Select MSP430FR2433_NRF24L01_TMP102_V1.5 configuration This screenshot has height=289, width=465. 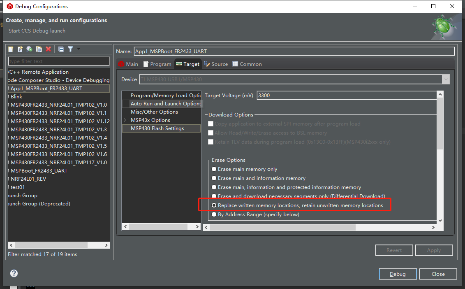tap(59, 146)
